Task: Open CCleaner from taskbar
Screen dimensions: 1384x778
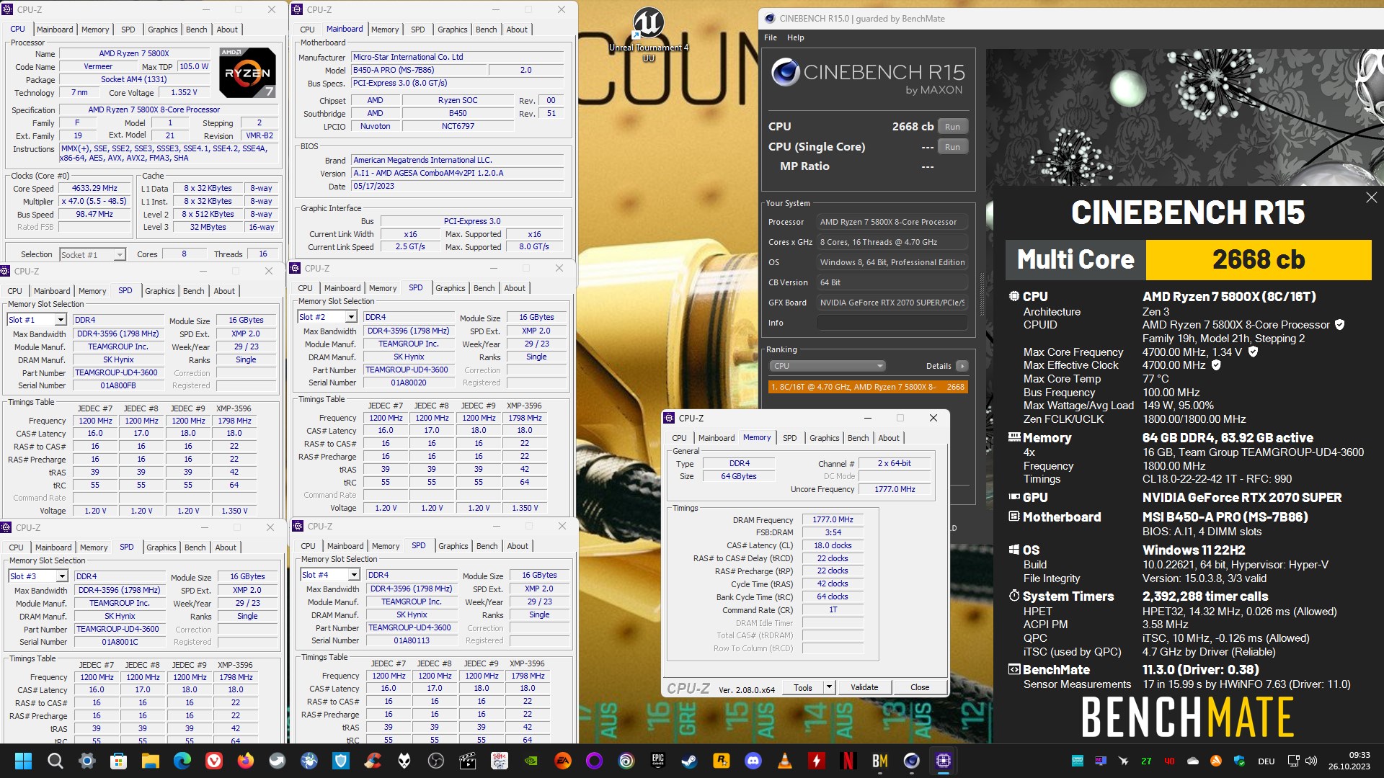Action: point(372,761)
